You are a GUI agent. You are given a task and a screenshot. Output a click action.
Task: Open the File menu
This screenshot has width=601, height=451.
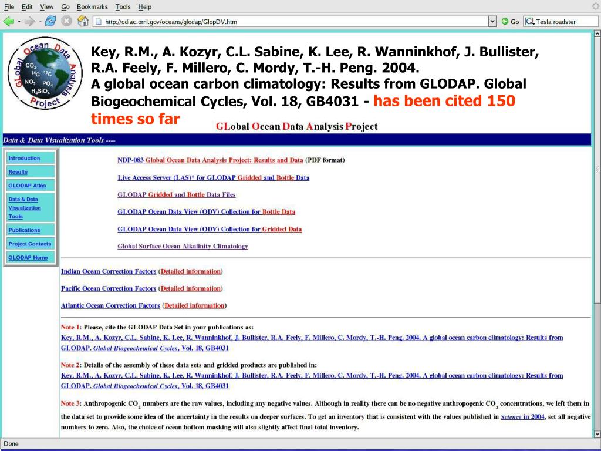pos(9,7)
